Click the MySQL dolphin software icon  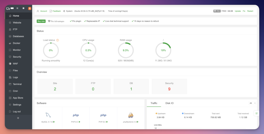[x=48, y=115]
